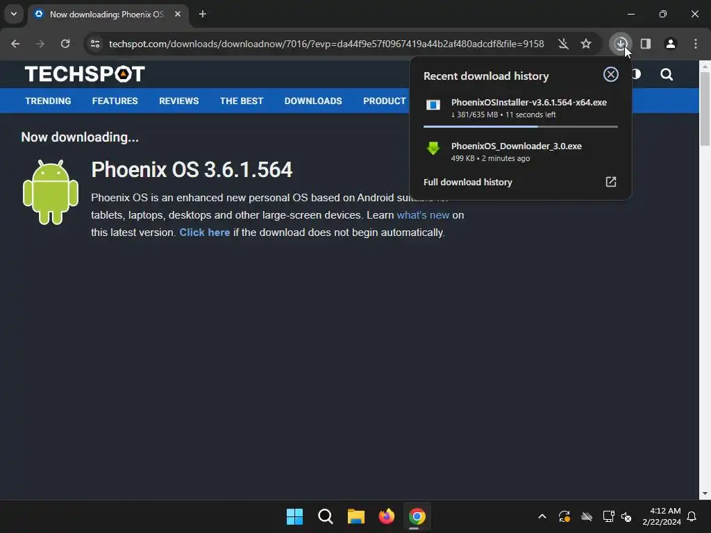The width and height of the screenshot is (711, 533).
Task: Open Full download history
Action: click(x=467, y=183)
